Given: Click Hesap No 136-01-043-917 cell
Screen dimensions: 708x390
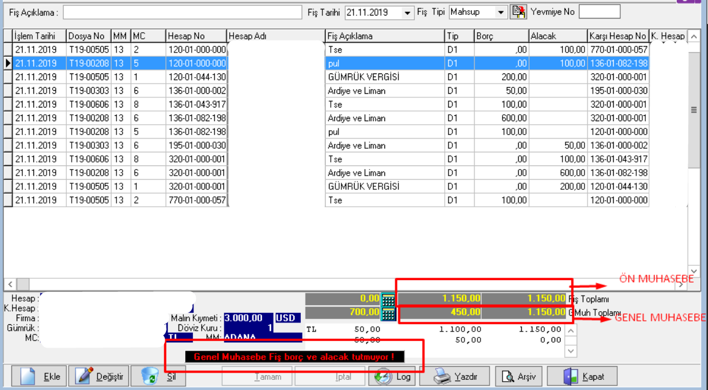Looking at the screenshot, I should click(x=196, y=105).
